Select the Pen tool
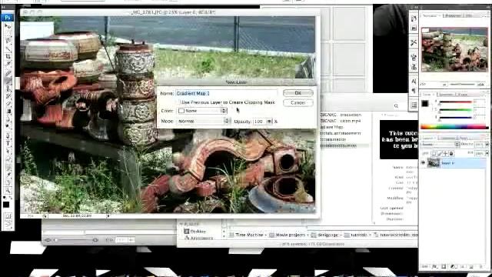 pos(8,135)
